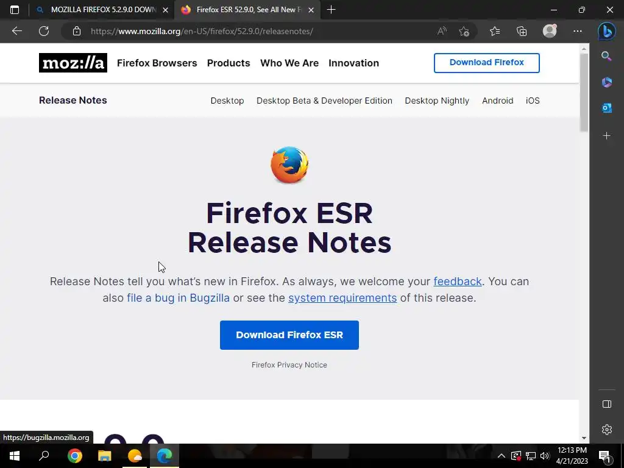The width and height of the screenshot is (624, 468).
Task: Open the Release Notes heading link
Action: click(x=73, y=101)
